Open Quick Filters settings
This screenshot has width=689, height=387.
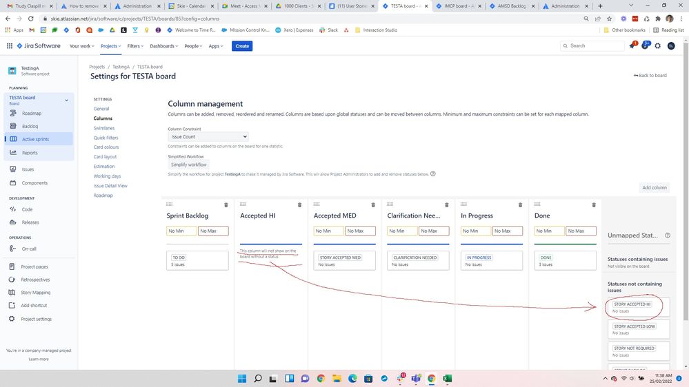pyautogui.click(x=106, y=138)
